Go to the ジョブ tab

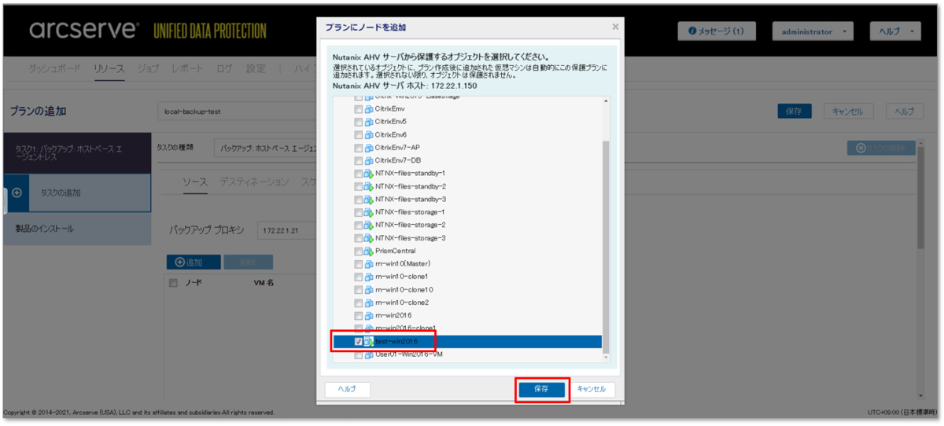(148, 68)
